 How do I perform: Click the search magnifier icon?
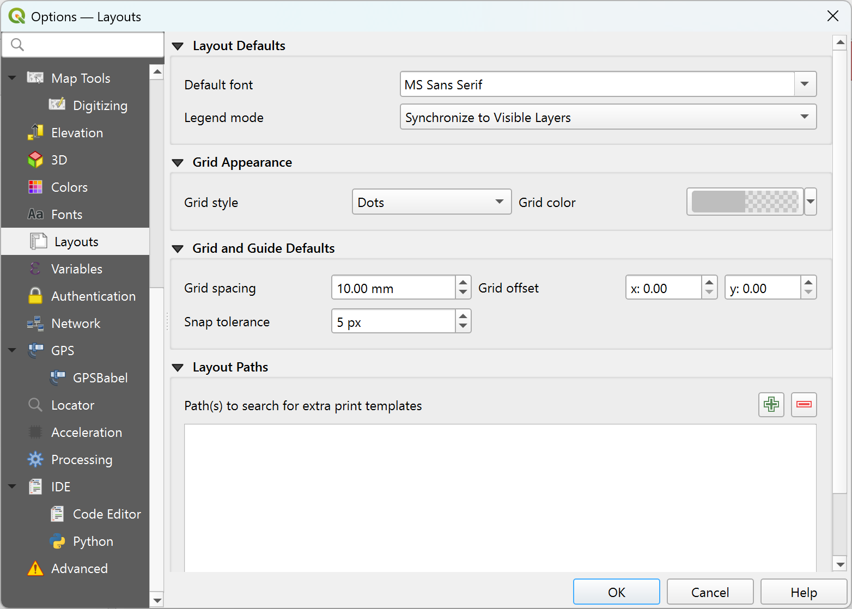(17, 45)
